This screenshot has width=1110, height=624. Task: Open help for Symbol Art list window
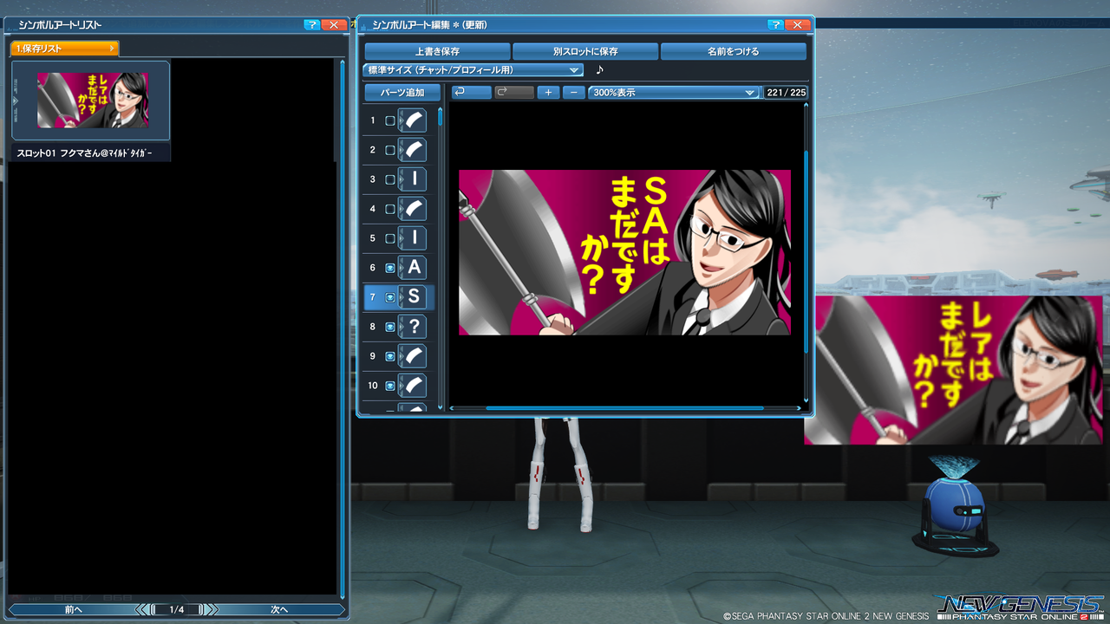312,25
